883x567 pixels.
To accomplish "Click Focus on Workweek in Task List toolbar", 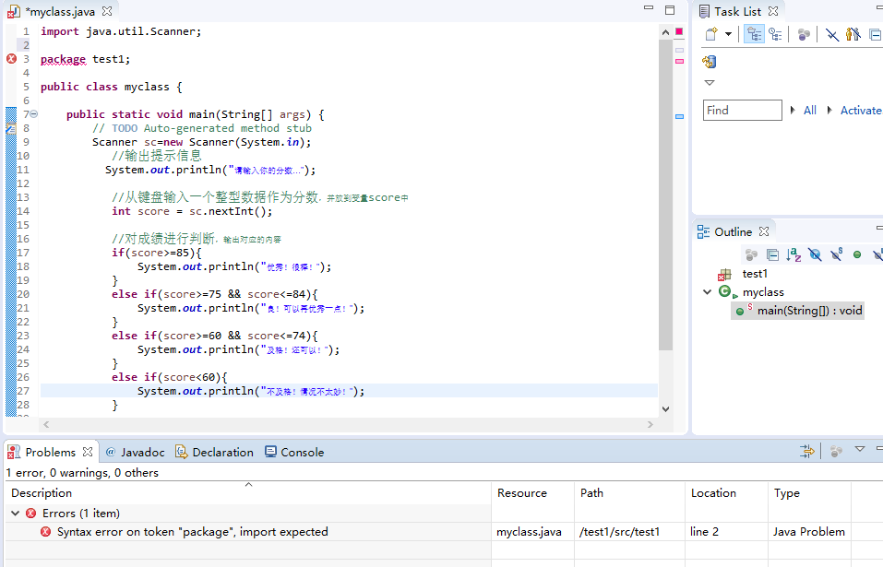I will pos(804,34).
